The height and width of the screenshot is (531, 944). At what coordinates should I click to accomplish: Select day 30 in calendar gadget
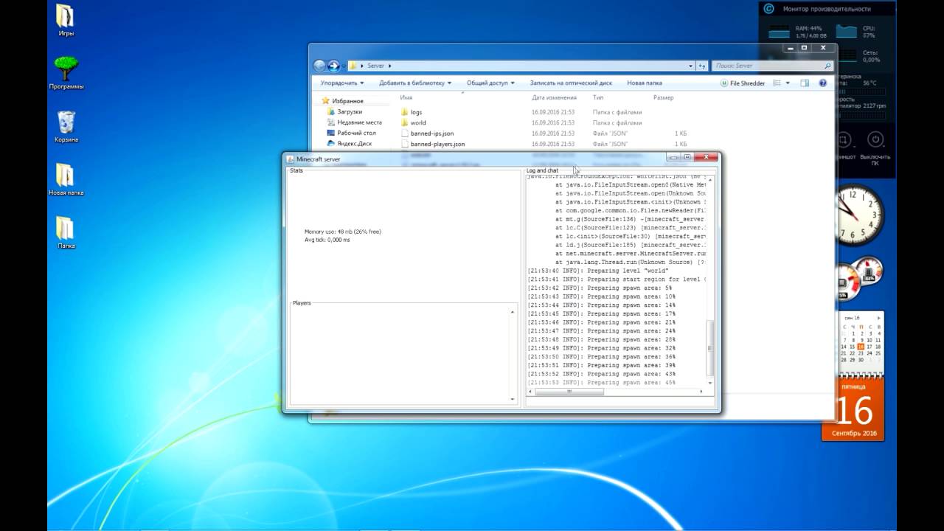[861, 360]
